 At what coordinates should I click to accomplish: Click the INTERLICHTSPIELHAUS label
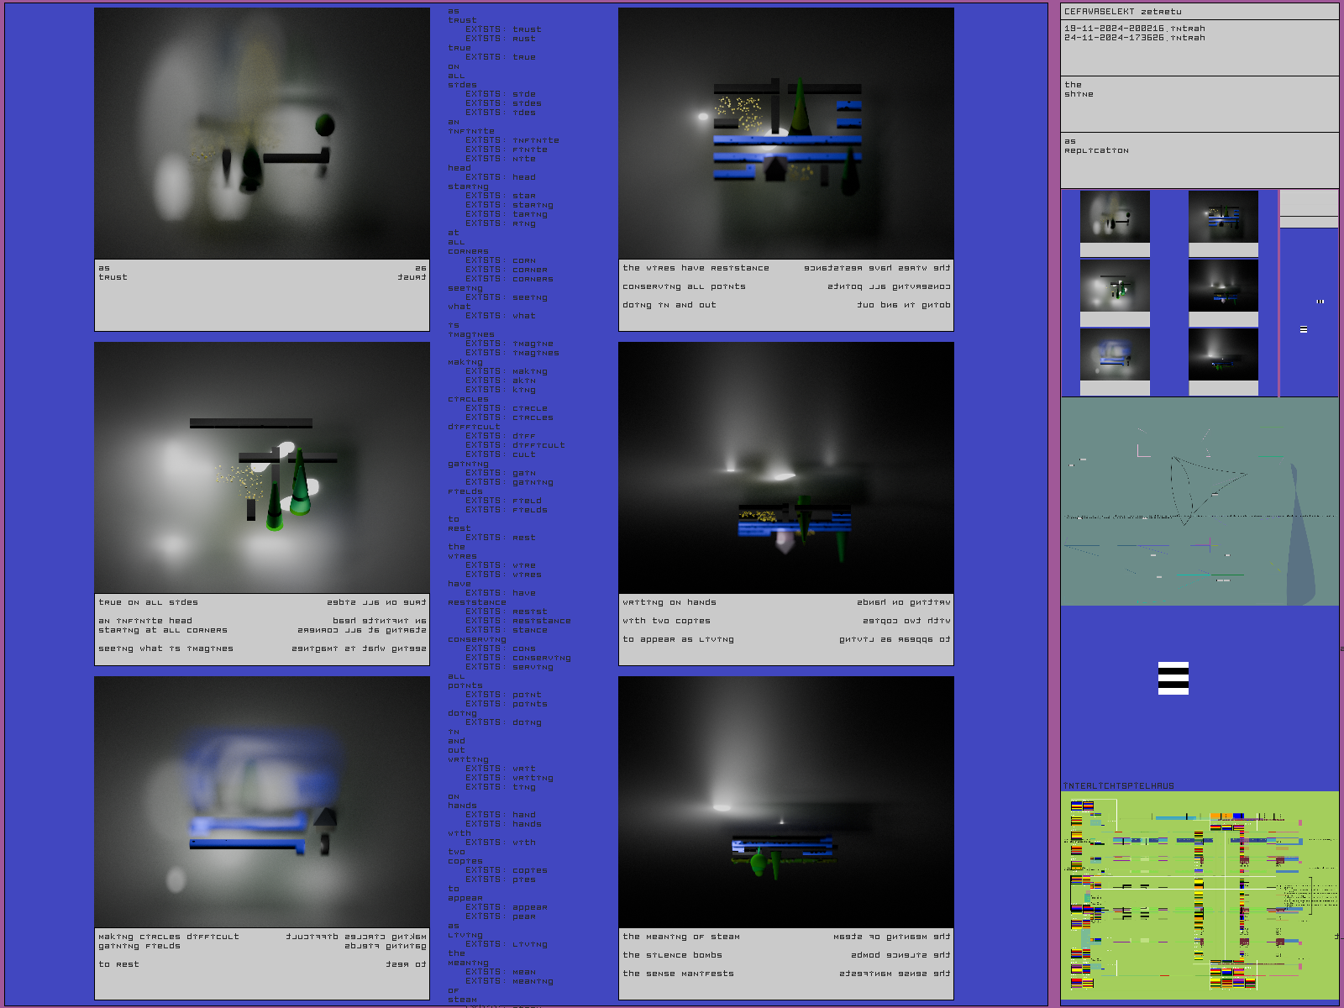pos(1118,786)
